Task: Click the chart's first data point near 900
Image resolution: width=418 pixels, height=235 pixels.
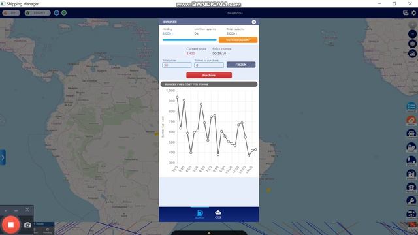Action: point(177,97)
